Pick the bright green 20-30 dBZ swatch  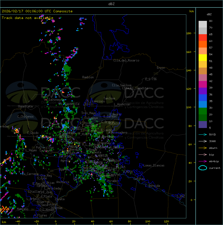tap(203, 111)
